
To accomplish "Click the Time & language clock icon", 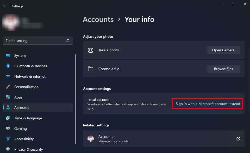I will [8, 118].
